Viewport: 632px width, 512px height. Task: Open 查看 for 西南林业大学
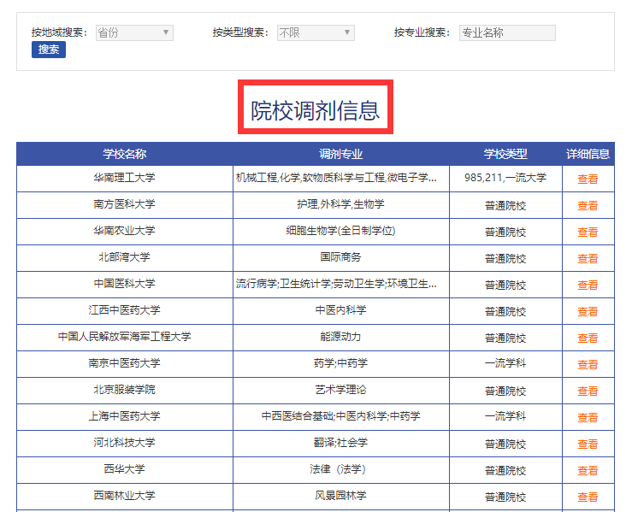tap(588, 497)
